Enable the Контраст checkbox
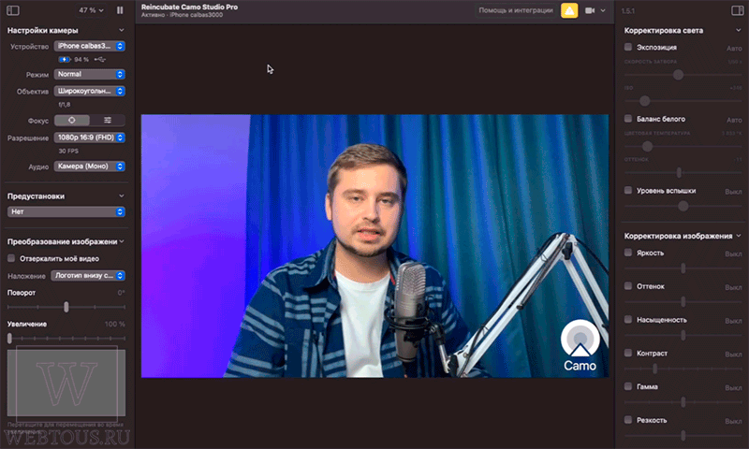Screen dimensions: 749x449 click(628, 353)
